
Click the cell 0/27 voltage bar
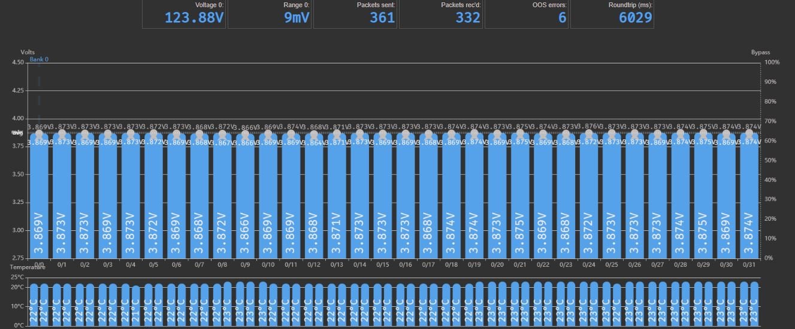[x=657, y=196]
